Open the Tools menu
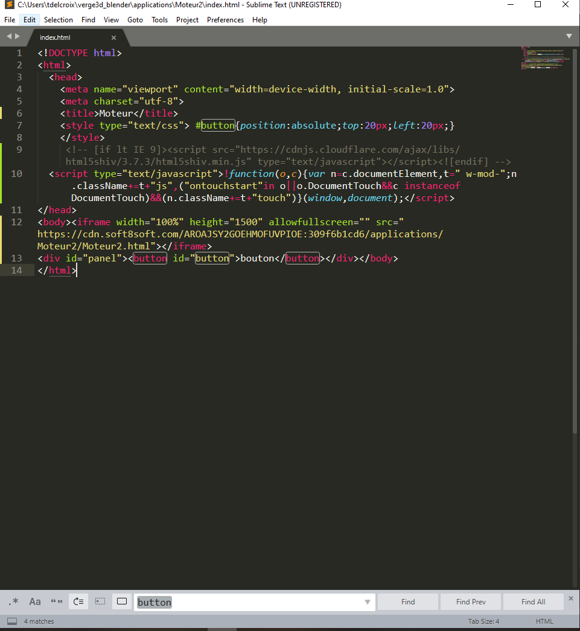Screen dimensions: 580x631 pyautogui.click(x=160, y=20)
